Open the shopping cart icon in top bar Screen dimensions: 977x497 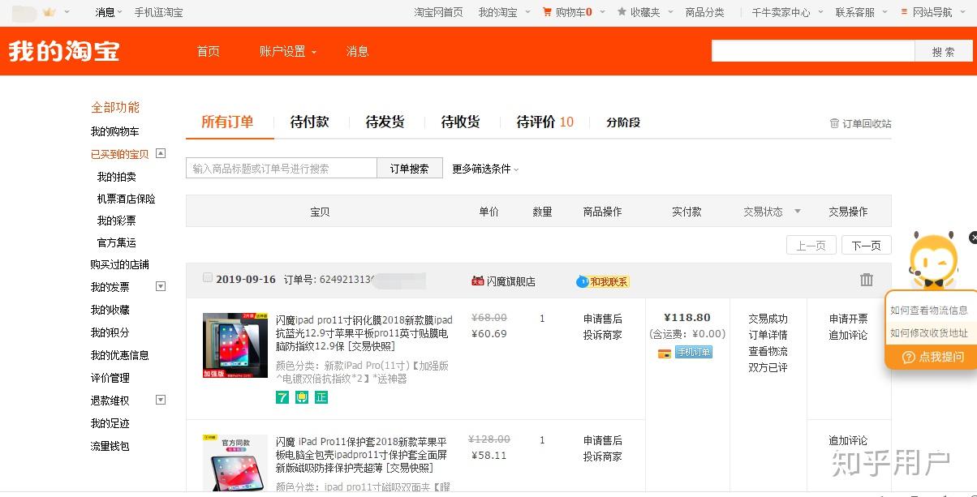[547, 12]
